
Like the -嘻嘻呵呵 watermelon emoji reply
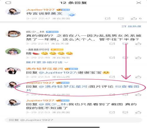tap(138, 58)
